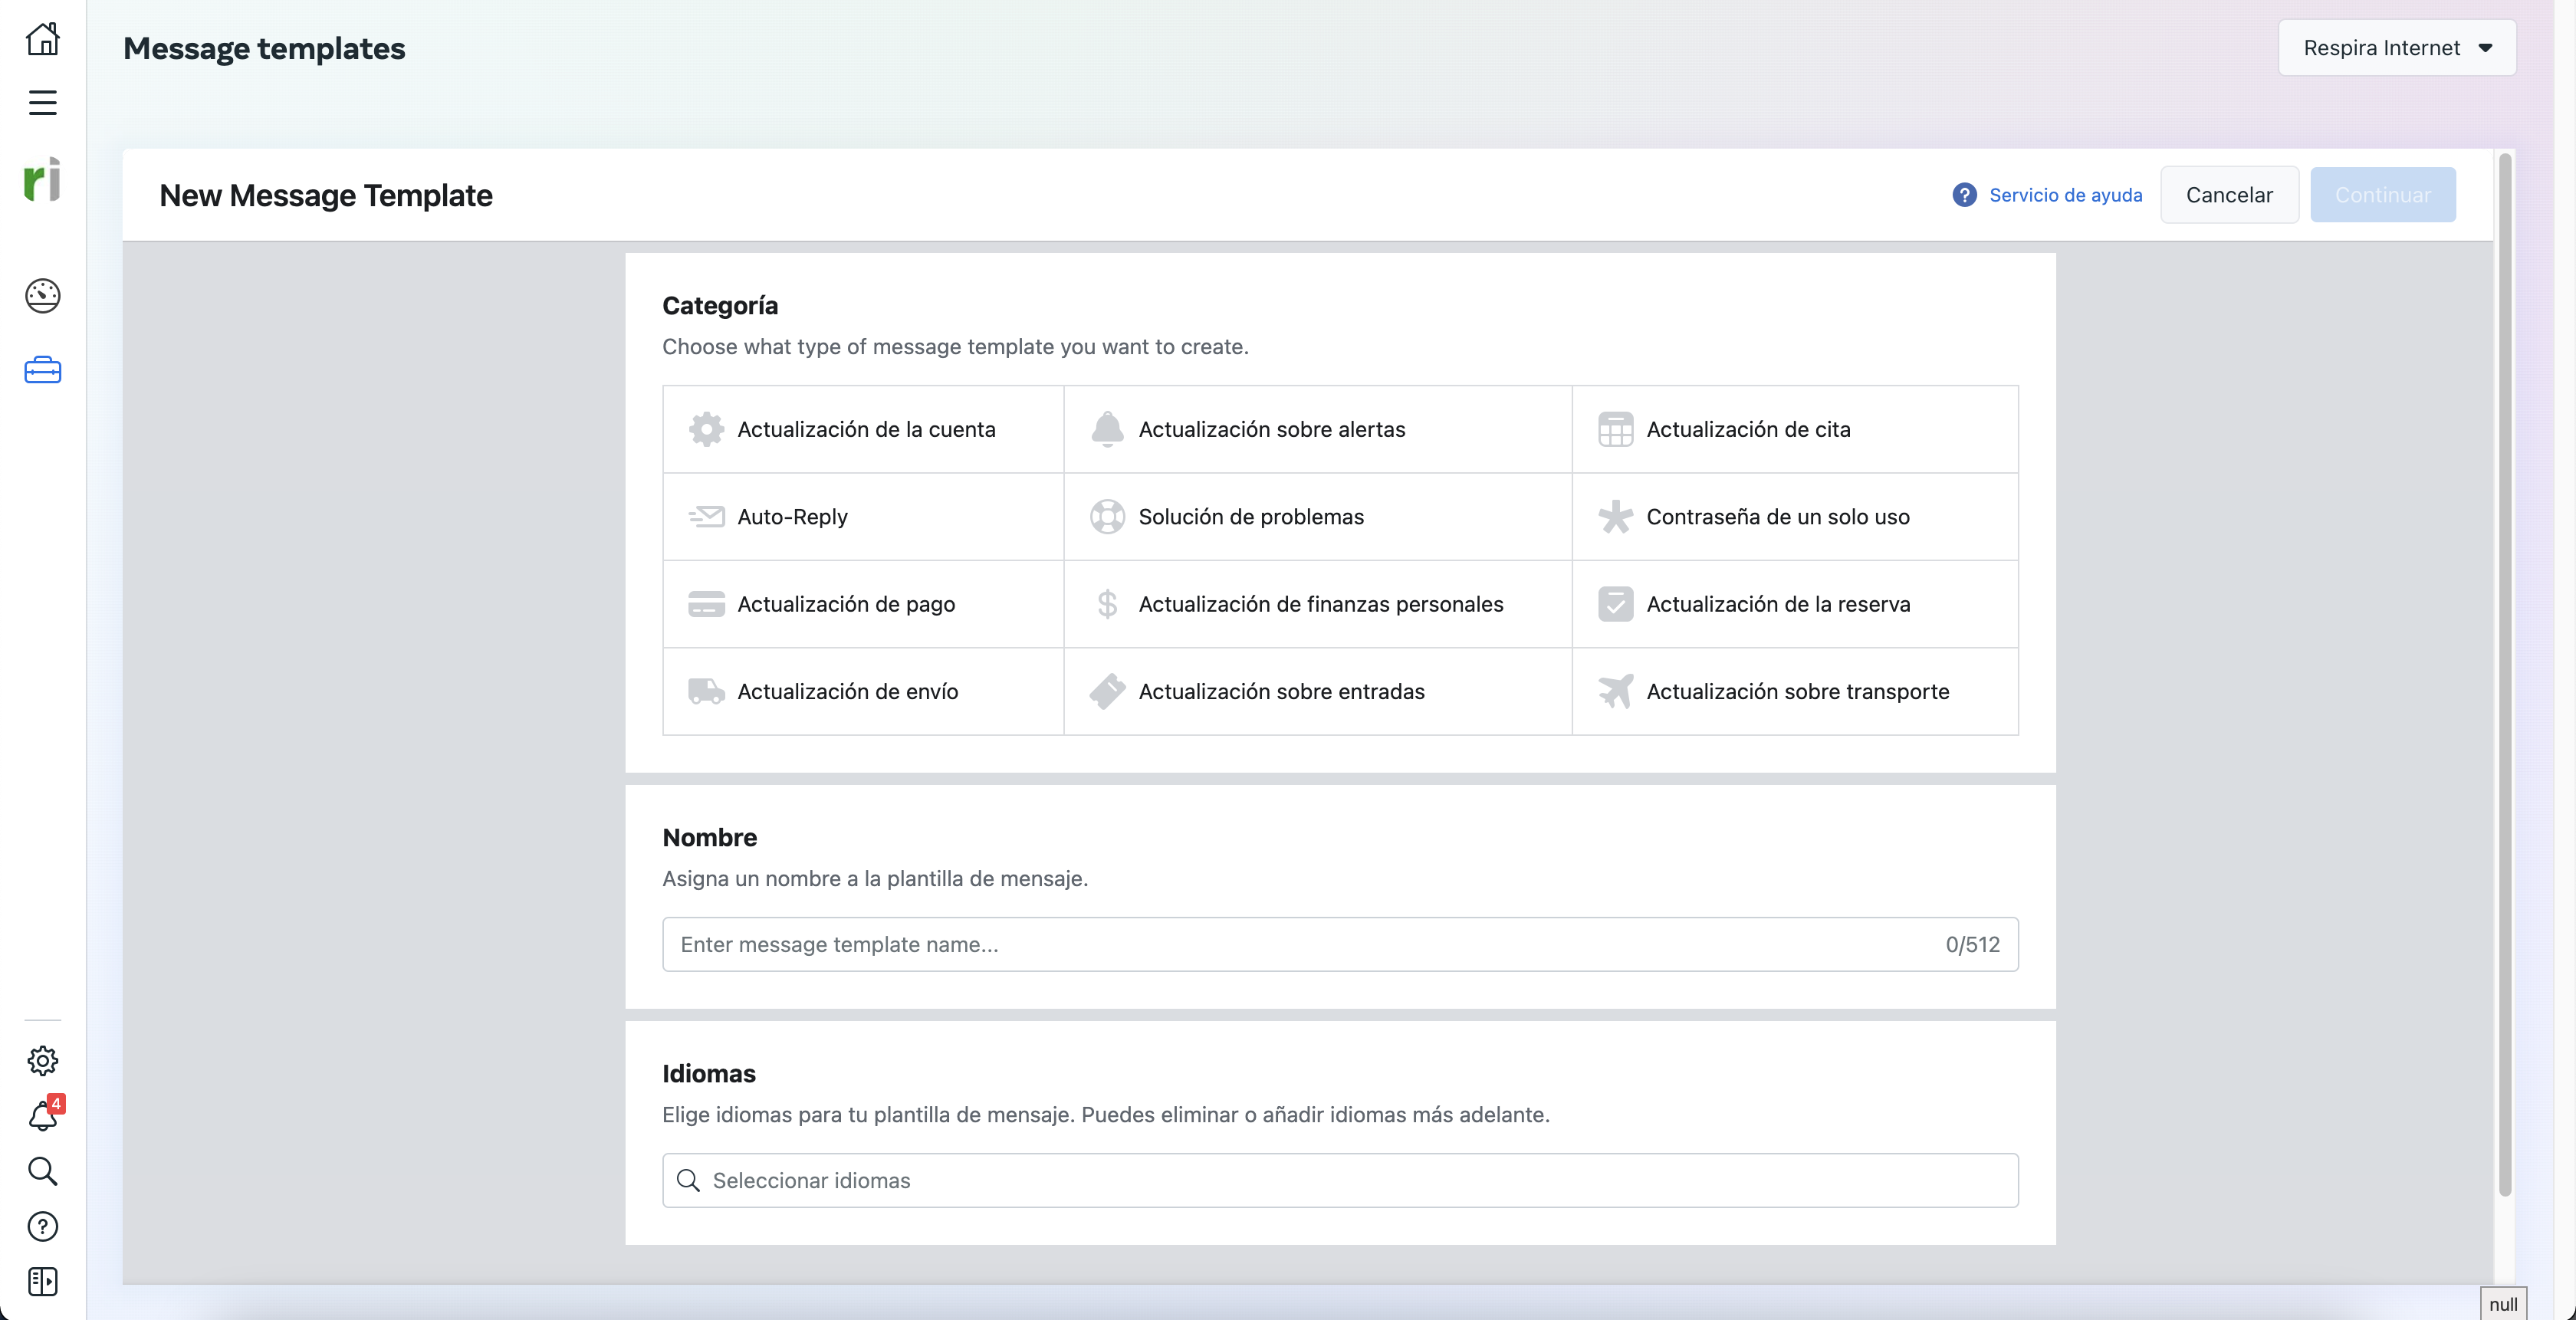The image size is (2576, 1320).
Task: Open notifications bell showing 4 alerts
Action: (42, 1117)
